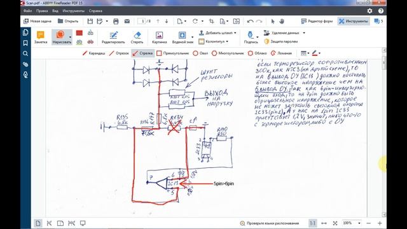
Task: Open the line color picker
Action: point(316,53)
